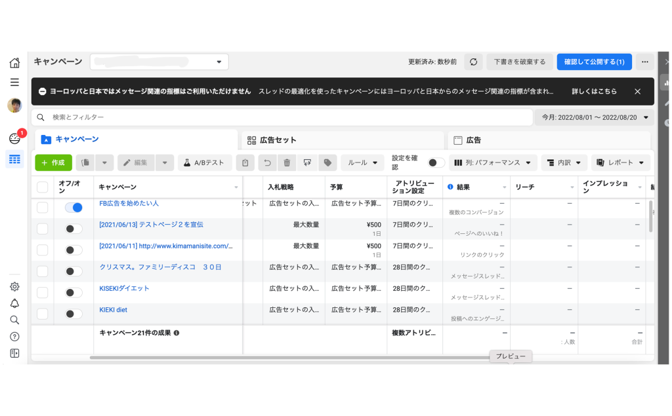
Task: Open the date range dropdown 今月: 2022/08/01
Action: click(595, 117)
